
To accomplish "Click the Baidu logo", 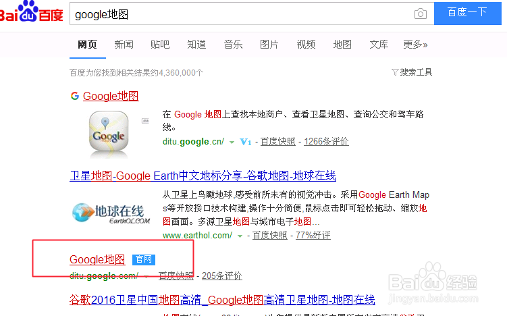I will point(31,12).
